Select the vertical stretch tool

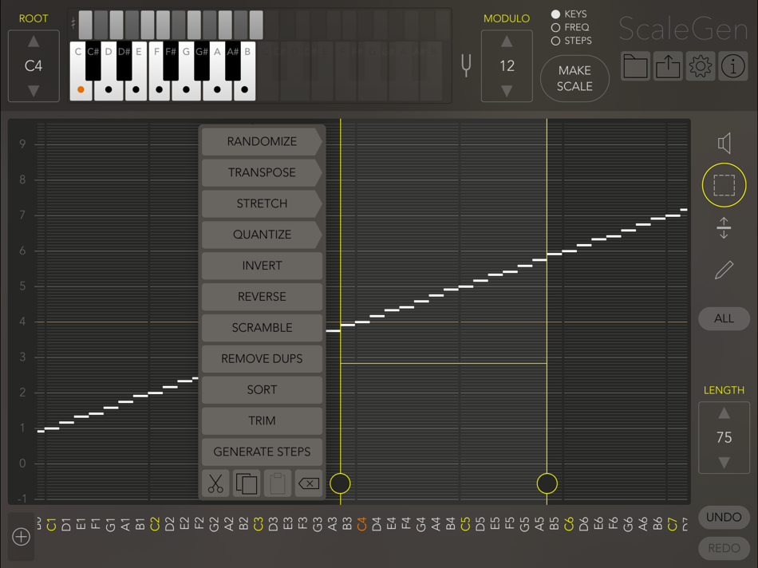(x=724, y=228)
